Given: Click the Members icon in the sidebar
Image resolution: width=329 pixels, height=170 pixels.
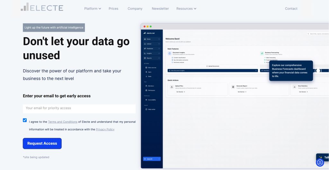Looking at the screenshot, I should pyautogui.click(x=146, y=86).
